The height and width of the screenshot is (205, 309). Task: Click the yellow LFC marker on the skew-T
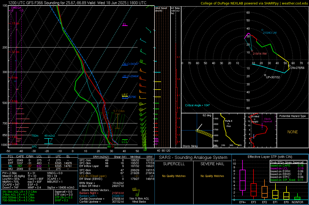125,95
